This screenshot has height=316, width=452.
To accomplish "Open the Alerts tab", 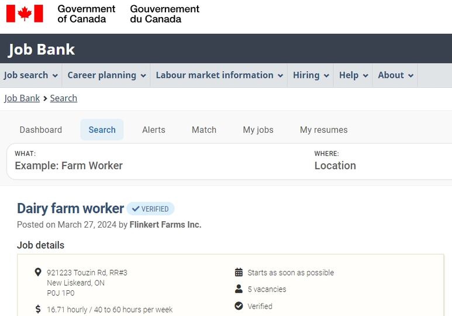I will [154, 130].
